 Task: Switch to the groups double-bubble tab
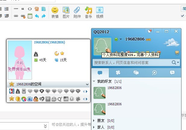(136, 73)
